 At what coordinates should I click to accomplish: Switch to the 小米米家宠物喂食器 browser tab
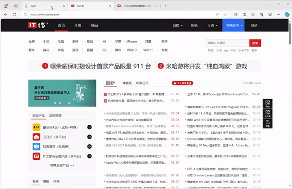point(137,6)
